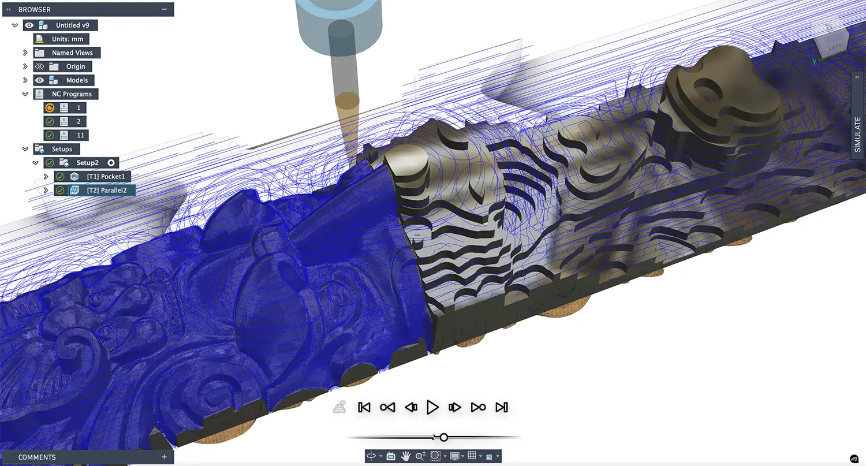Image resolution: width=866 pixels, height=466 pixels.
Task: Expand the [T1] Pocket1 operation
Action: tap(46, 176)
